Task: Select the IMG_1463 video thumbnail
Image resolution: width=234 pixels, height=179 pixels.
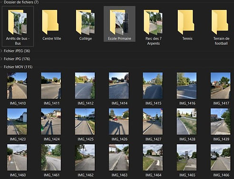Action: pos(119,157)
